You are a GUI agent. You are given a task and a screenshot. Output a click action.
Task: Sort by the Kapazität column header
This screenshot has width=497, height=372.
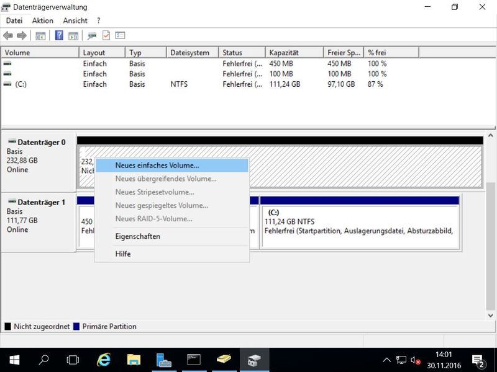[284, 53]
